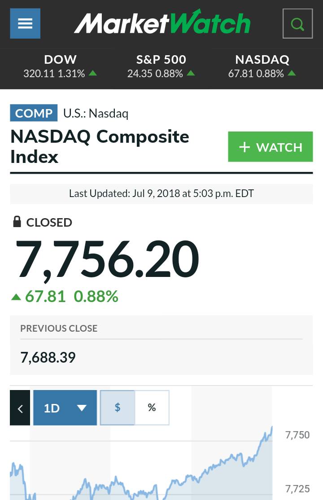Click the MarketWatch logo

click(162, 23)
